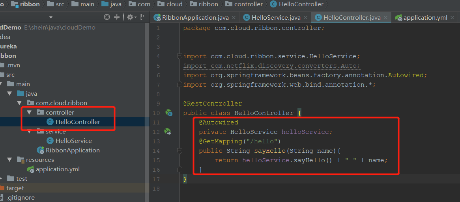Collapse the controller package node

[29, 112]
